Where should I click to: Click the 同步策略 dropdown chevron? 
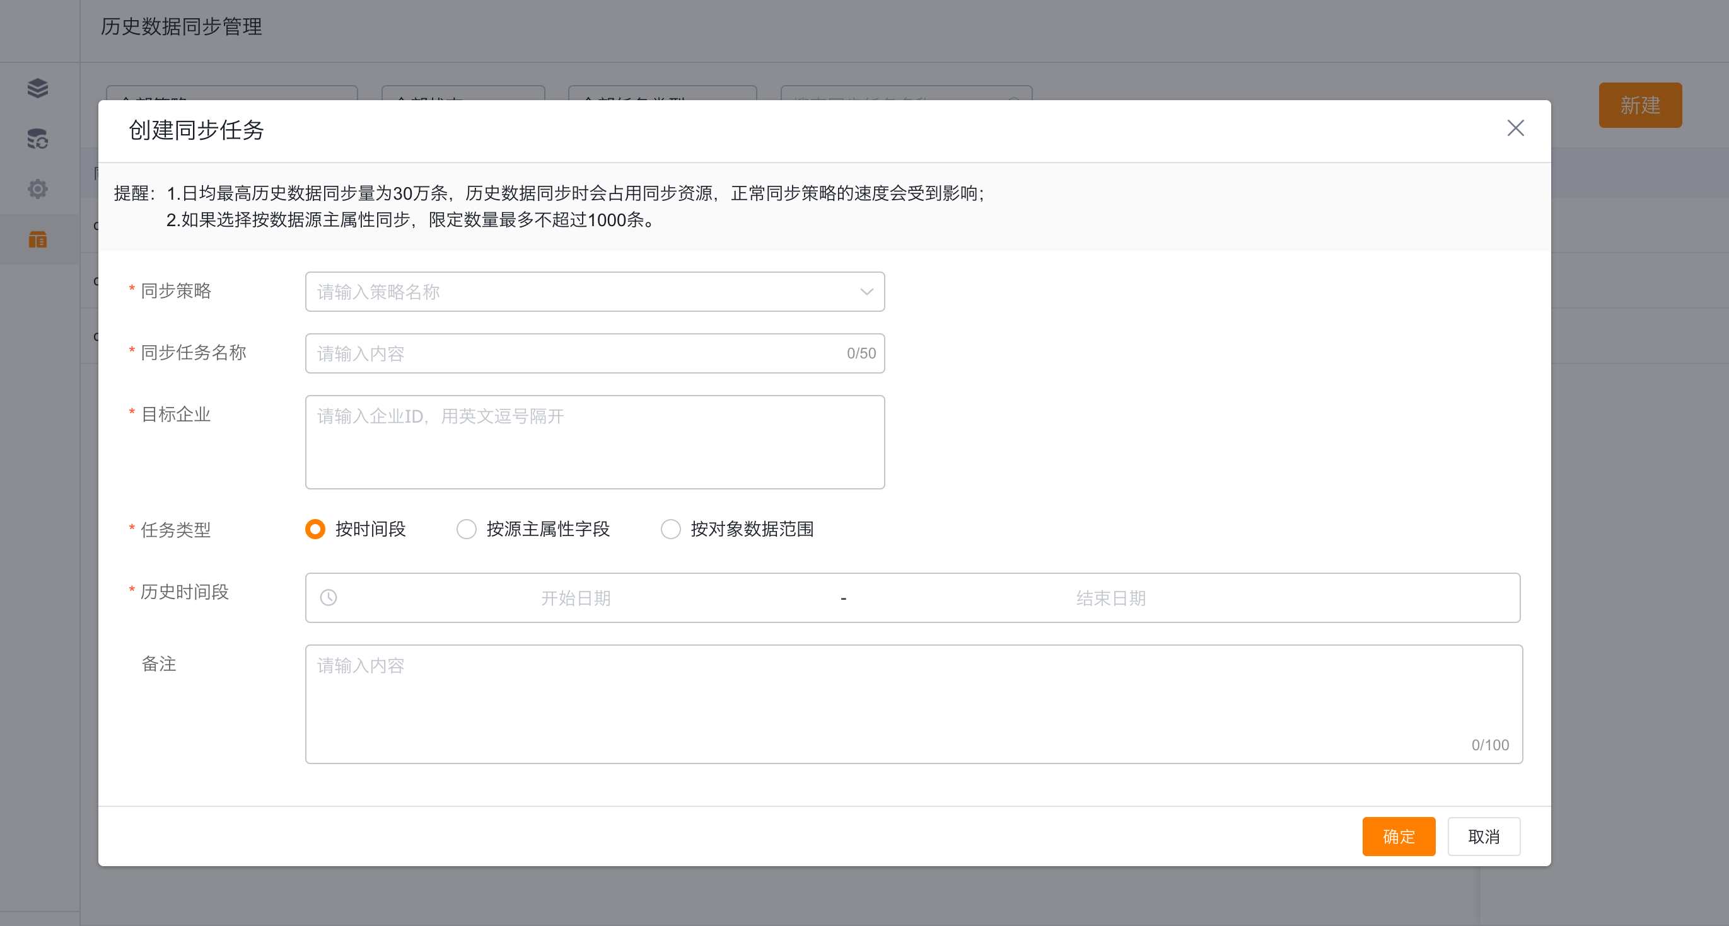866,292
